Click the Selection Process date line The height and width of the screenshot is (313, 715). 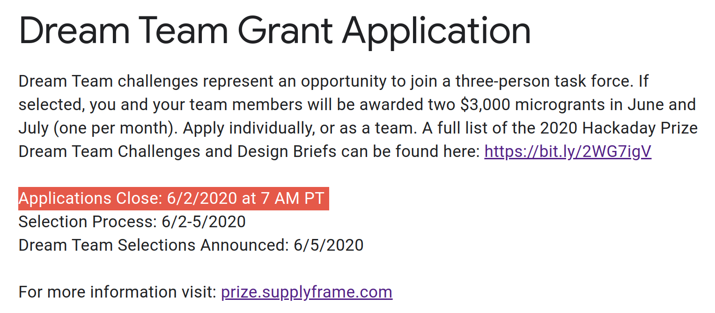(x=132, y=222)
